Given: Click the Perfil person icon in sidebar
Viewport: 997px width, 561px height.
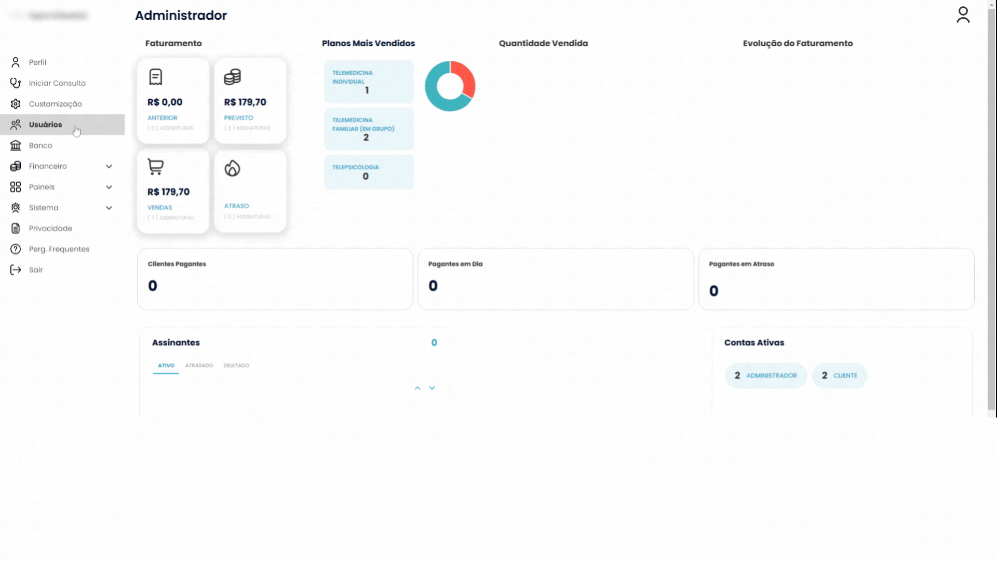Looking at the screenshot, I should 16,62.
